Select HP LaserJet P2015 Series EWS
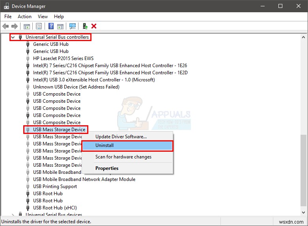Viewport: 308px width, 226px height. tap(63, 58)
